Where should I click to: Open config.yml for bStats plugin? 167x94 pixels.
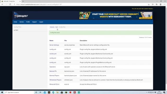(x=53, y=49)
